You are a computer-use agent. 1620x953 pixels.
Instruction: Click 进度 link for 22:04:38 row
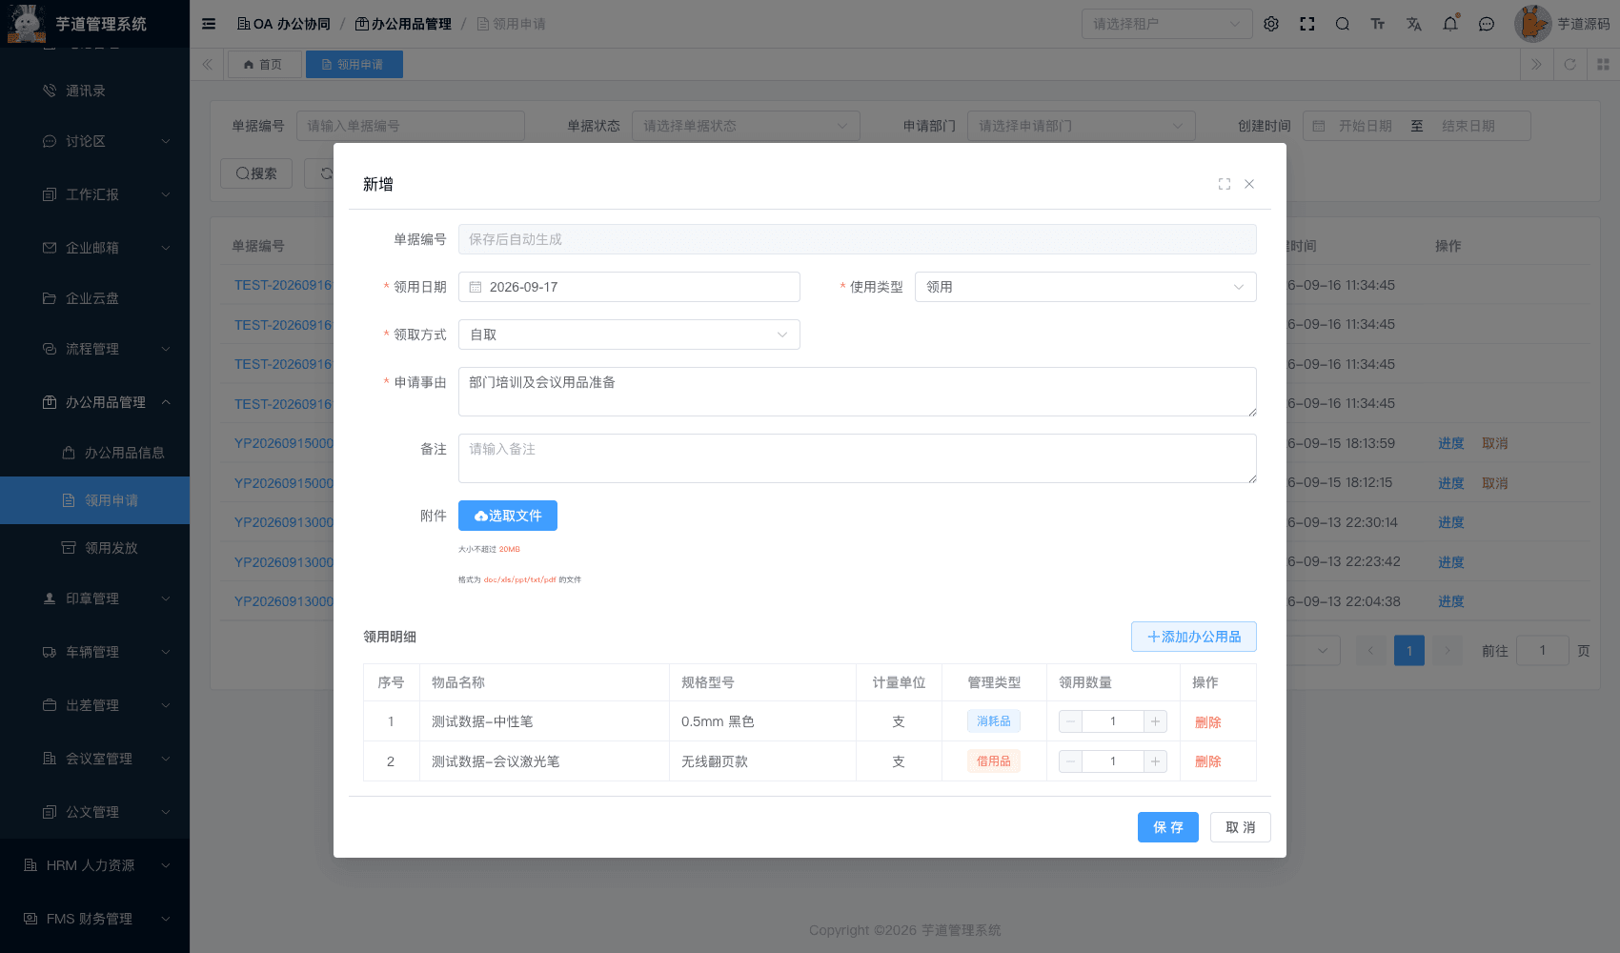coord(1450,601)
